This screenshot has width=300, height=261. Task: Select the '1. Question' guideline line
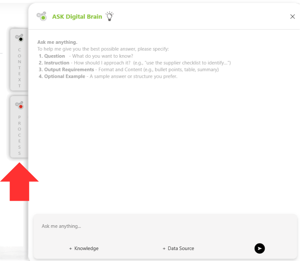pos(86,56)
